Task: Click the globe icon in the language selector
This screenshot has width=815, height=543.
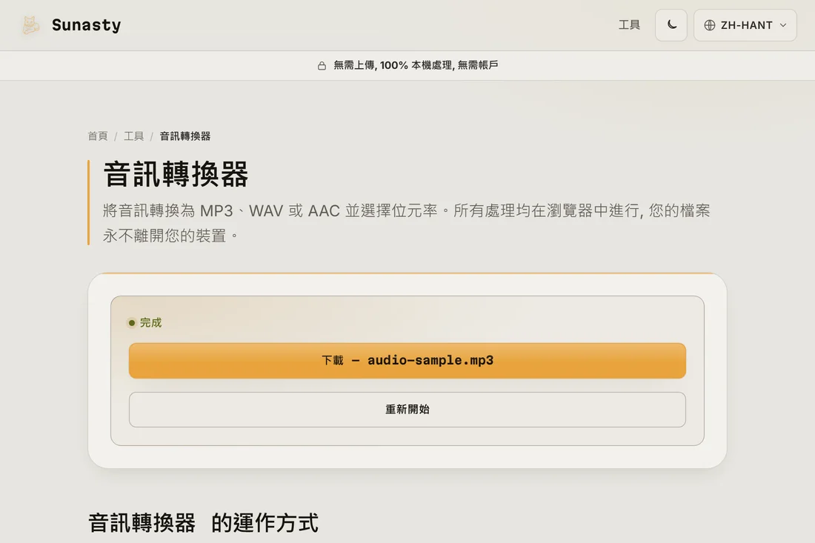Action: pos(710,25)
